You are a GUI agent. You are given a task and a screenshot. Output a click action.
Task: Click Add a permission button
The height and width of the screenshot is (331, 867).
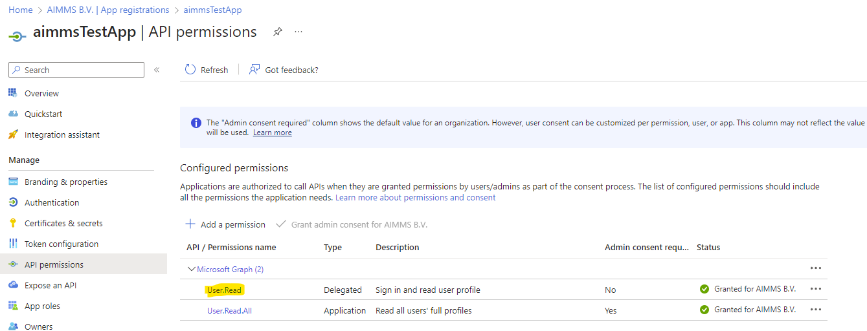click(x=225, y=224)
